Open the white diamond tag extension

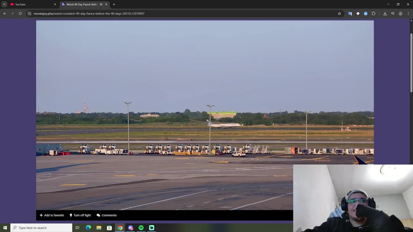pyautogui.click(x=358, y=14)
